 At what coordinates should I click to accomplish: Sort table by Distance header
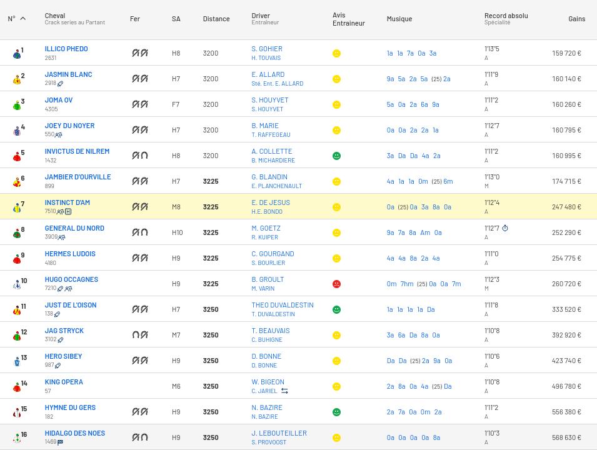[x=216, y=19]
